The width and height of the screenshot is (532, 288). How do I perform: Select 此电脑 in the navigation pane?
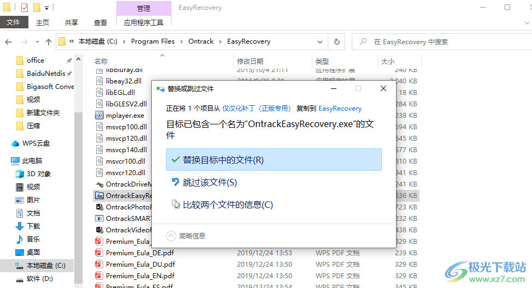(x=32, y=160)
